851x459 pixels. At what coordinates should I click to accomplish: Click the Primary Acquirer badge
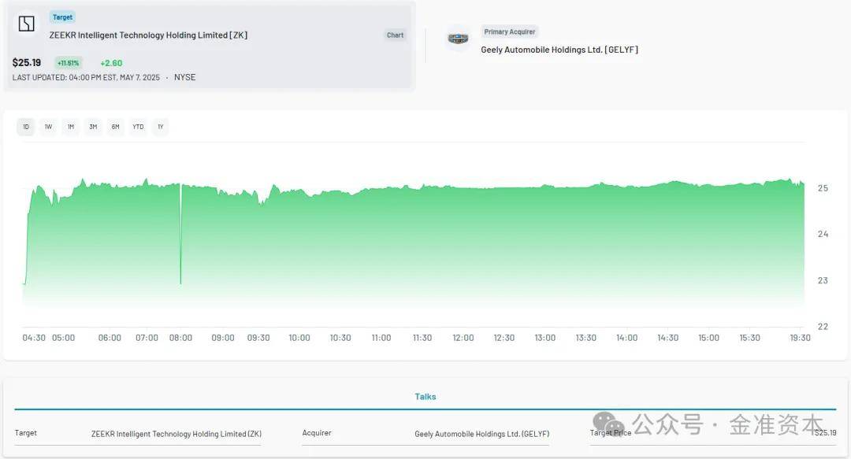point(510,32)
